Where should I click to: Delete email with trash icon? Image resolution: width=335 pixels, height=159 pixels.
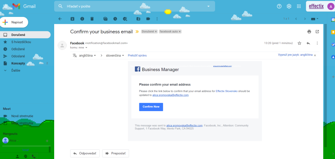(x=92, y=19)
